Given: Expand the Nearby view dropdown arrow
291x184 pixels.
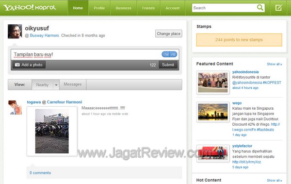Looking at the screenshot, I should (x=56, y=85).
